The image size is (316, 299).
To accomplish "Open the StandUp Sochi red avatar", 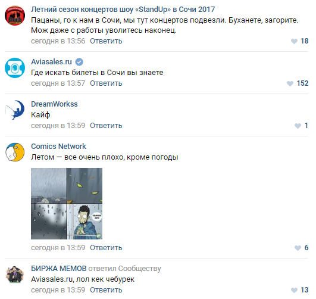I will coord(15,15).
